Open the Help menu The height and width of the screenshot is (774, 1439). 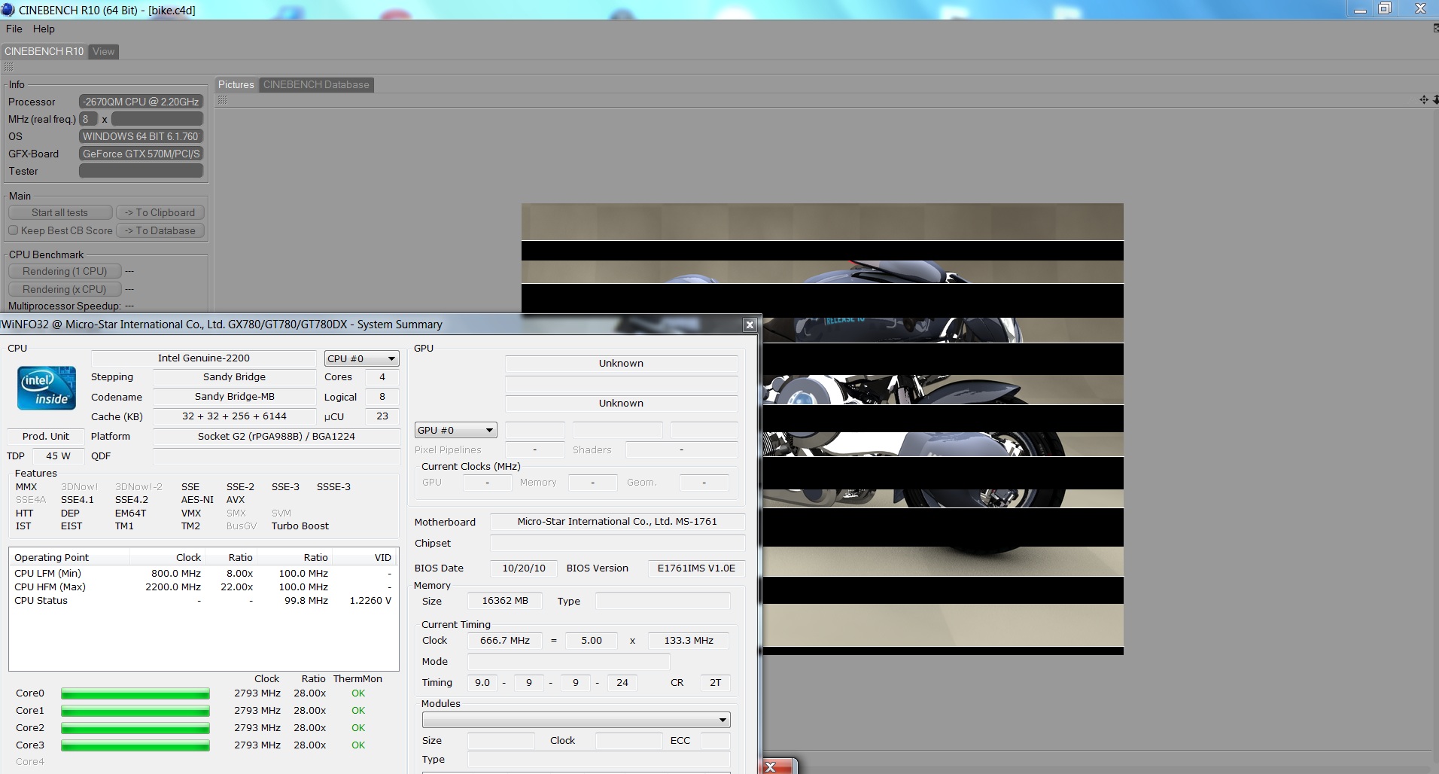point(44,29)
